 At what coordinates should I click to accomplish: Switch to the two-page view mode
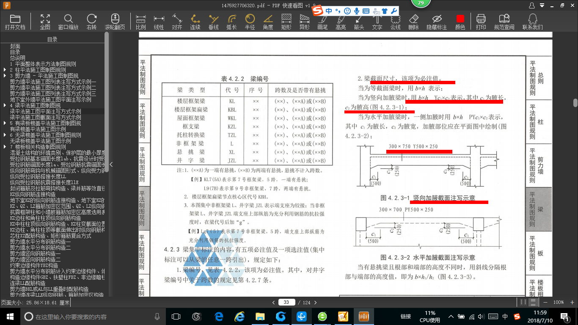pos(524,302)
